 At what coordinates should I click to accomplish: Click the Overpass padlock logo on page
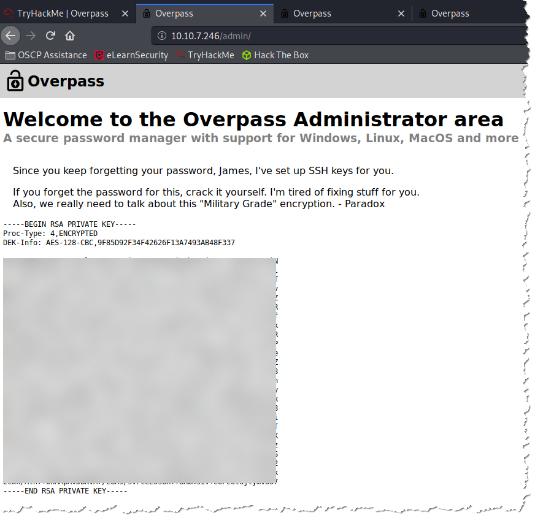pos(15,81)
